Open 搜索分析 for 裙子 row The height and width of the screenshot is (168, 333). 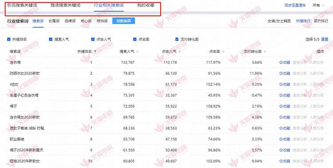[x=300, y=106]
